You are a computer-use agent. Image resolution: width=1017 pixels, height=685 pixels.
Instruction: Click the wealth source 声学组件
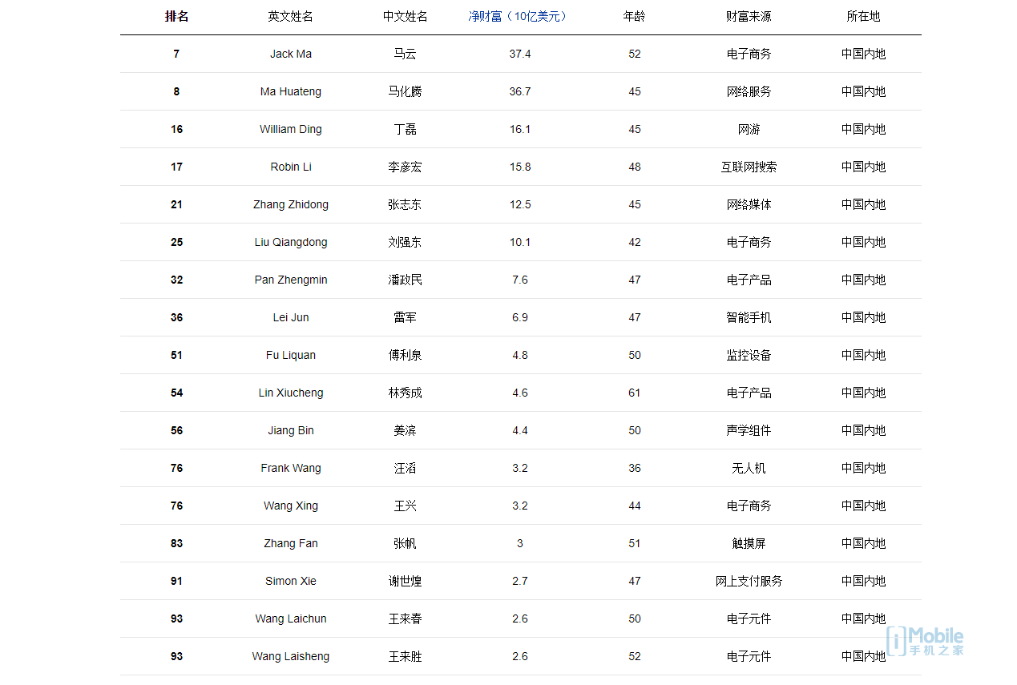pyautogui.click(x=749, y=430)
